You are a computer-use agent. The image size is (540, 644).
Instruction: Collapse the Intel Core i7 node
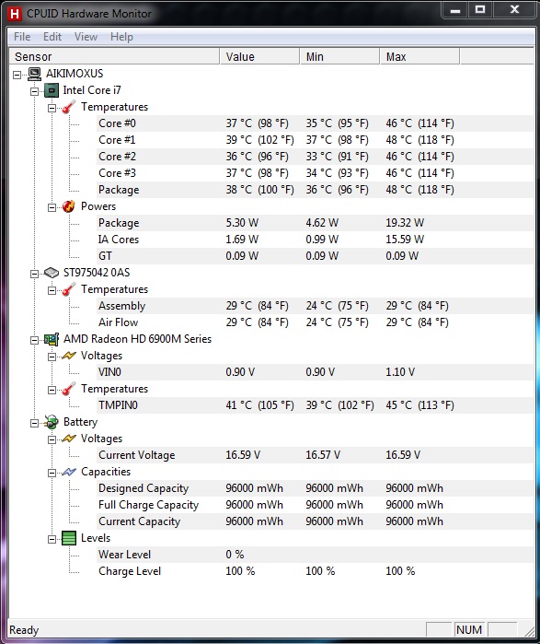34,91
